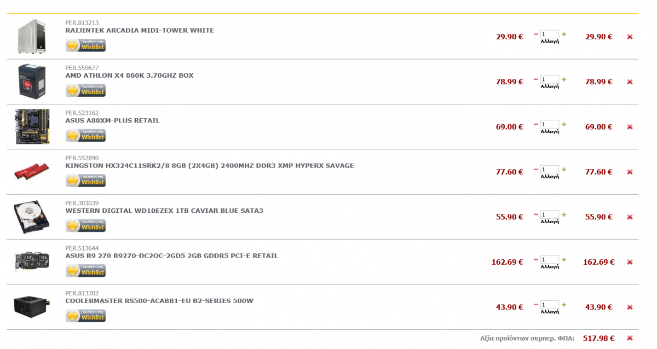Add Western Digital Caviar Blue to Wishlist
Viewport: 657px width, 349px height.
[x=85, y=225]
